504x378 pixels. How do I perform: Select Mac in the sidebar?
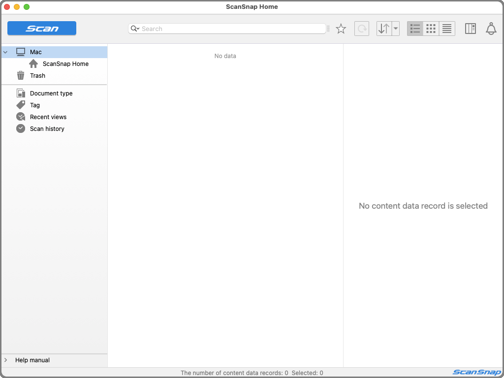tap(54, 52)
